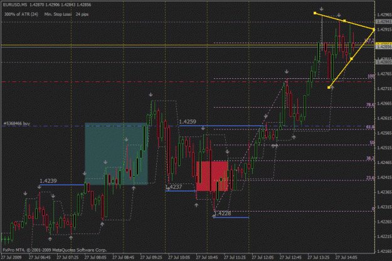Click the 100 Fibonacci level label
This screenshot has width=392, height=261.
[x=371, y=76]
